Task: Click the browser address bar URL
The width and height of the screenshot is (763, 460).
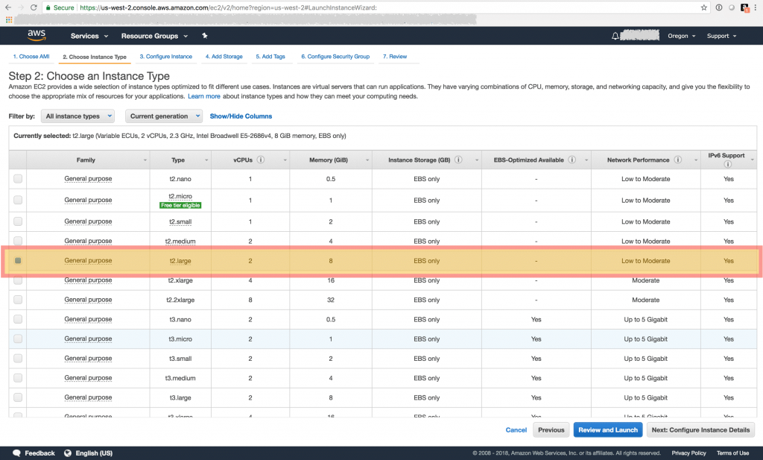Action: click(228, 7)
